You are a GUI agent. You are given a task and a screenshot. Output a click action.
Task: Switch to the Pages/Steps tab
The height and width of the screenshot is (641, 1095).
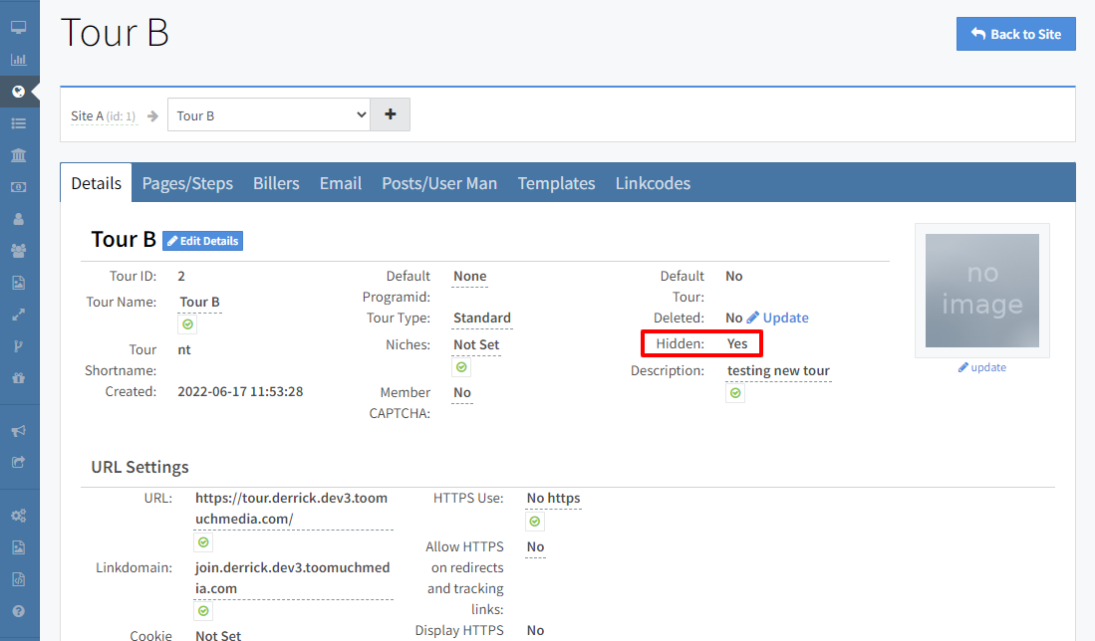187,183
